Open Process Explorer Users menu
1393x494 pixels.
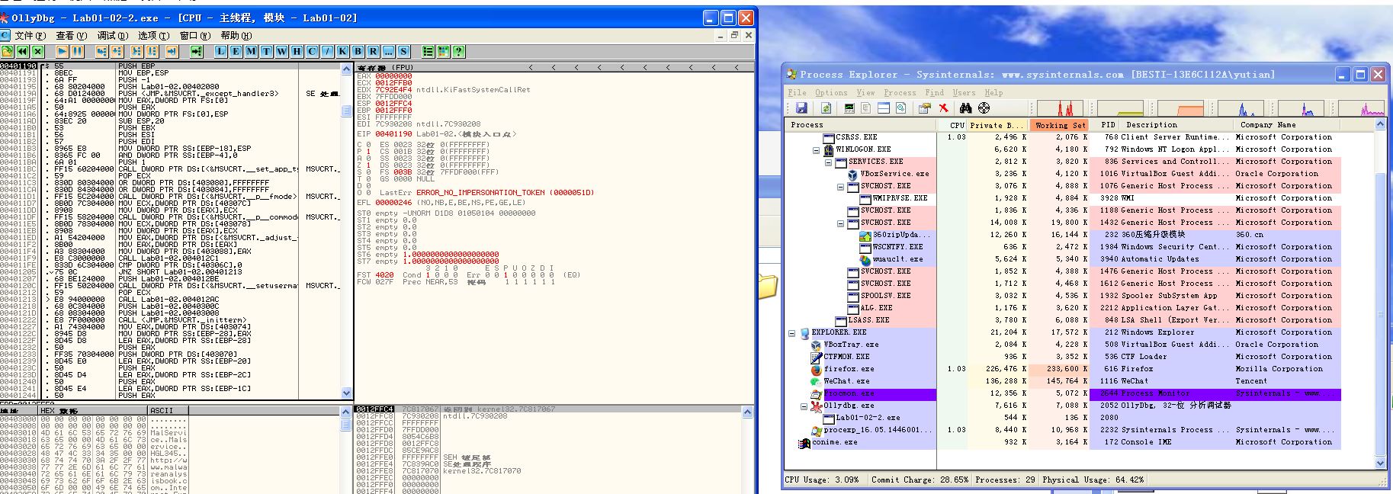tap(964, 92)
